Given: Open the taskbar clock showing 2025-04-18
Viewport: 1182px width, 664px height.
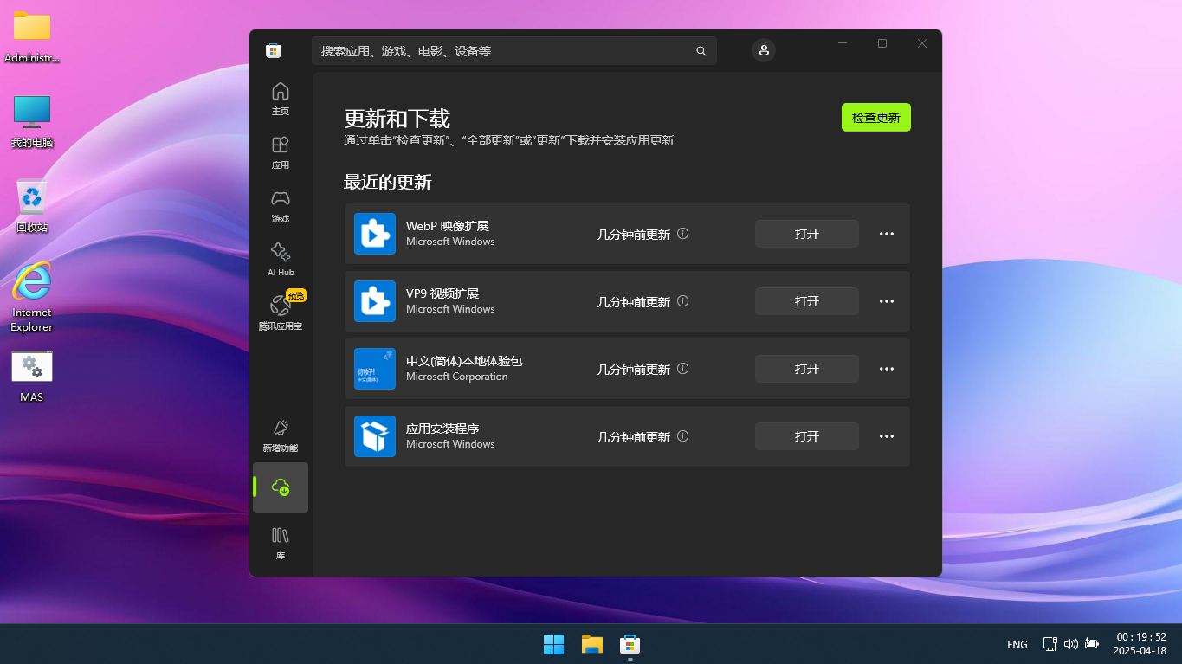Looking at the screenshot, I should [1140, 643].
